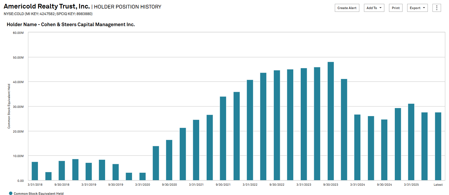Select the 3/31/2022 bar in the chart
449x195 pixels.
[x=250, y=130]
